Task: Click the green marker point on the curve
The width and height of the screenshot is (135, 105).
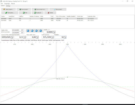Action: (67, 77)
